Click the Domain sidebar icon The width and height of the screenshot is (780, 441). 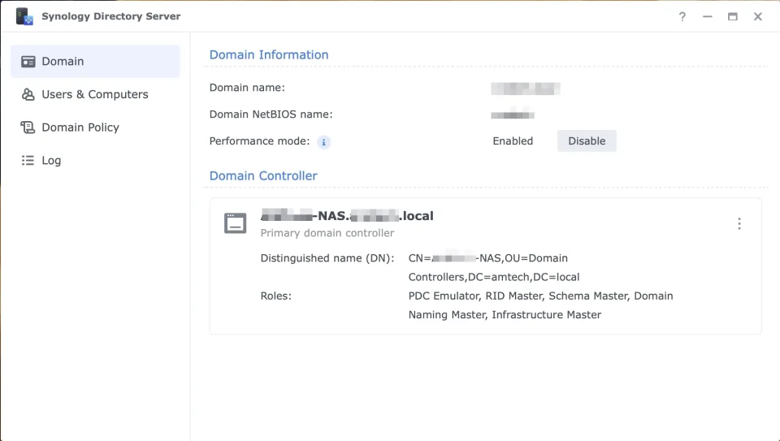click(28, 61)
